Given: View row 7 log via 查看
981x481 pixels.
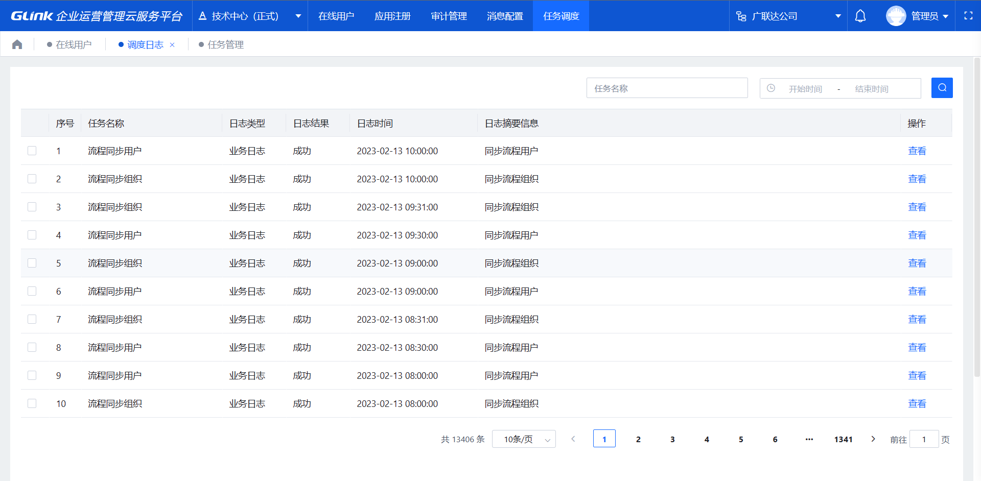Looking at the screenshot, I should (x=917, y=319).
